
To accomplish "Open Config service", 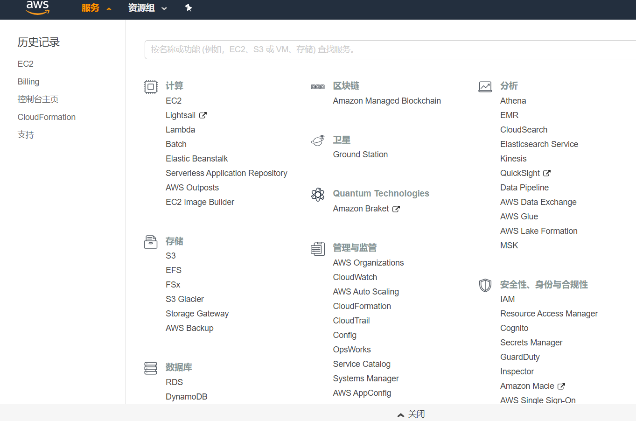I will 345,335.
